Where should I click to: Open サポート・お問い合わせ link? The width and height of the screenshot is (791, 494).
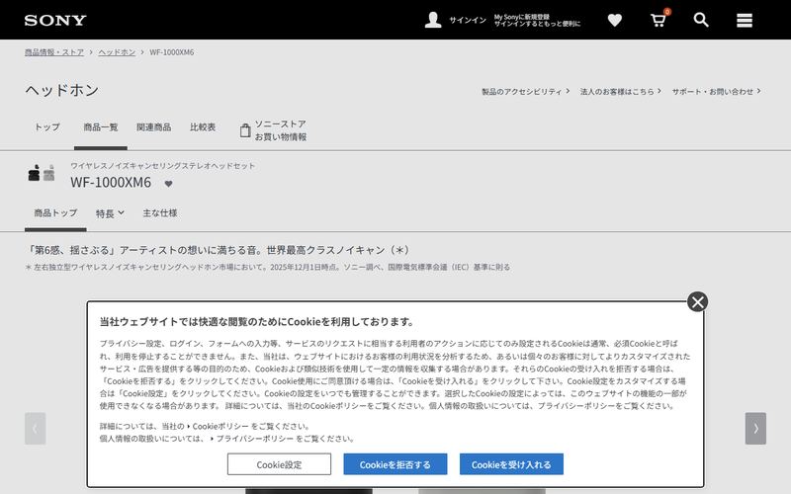[716, 91]
